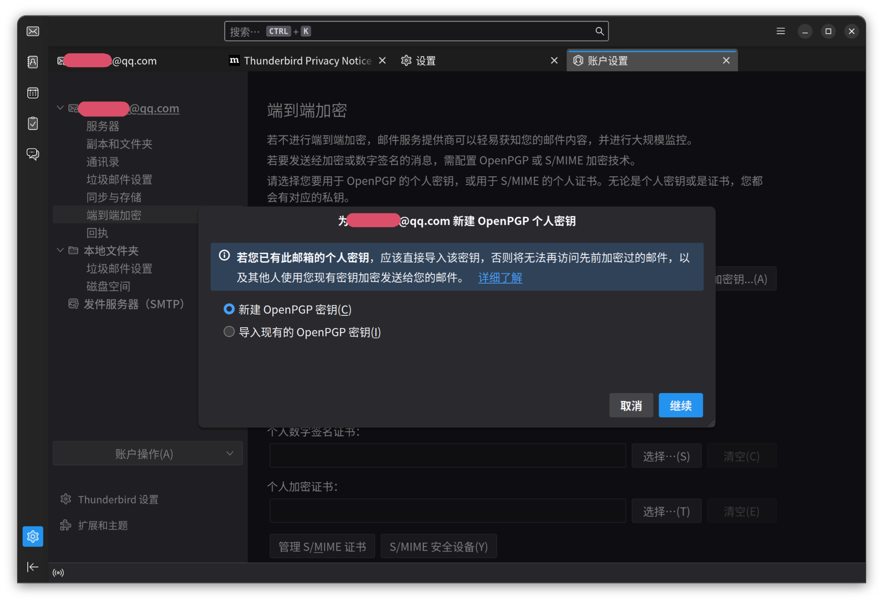Click the 取消 button in dialog
Image resolution: width=883 pixels, height=602 pixels.
click(x=631, y=405)
